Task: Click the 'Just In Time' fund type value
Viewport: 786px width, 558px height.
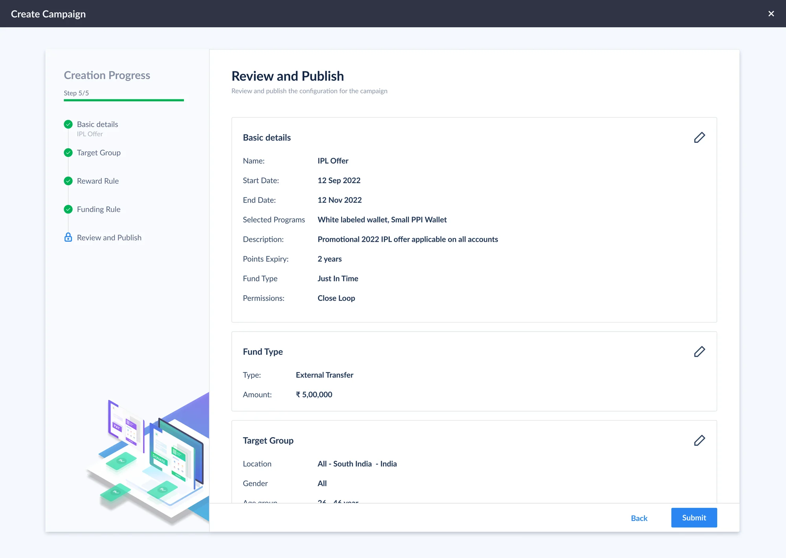Action: coord(338,279)
